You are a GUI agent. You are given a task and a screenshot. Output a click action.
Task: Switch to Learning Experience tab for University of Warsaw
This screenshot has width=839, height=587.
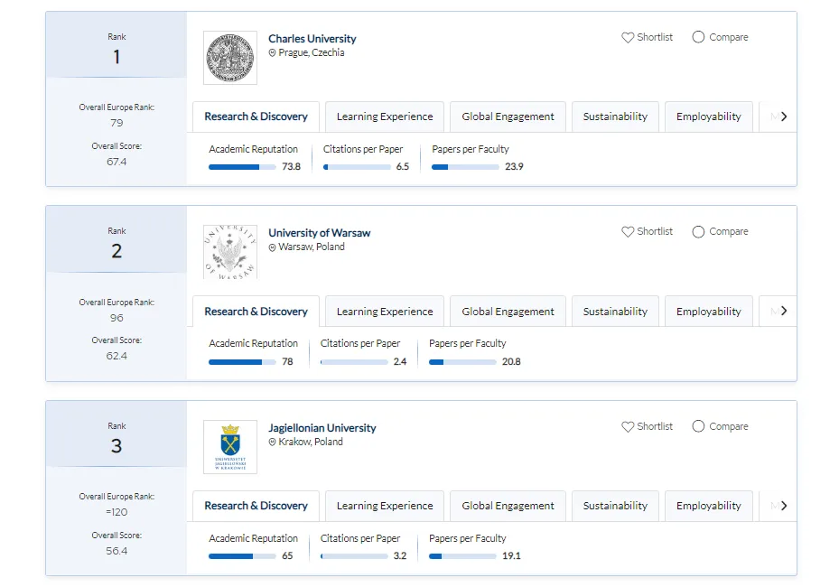tap(385, 312)
